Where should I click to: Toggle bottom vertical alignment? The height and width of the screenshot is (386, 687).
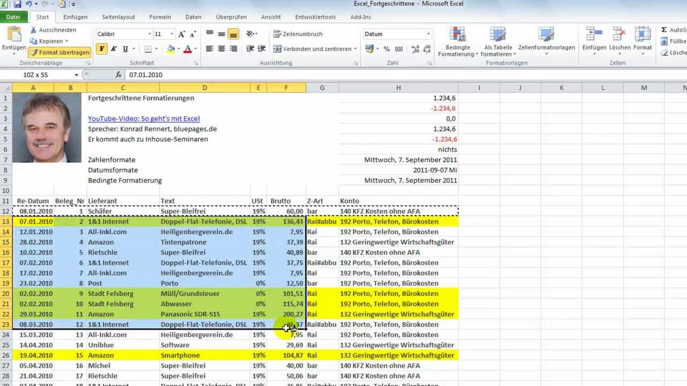[233, 34]
